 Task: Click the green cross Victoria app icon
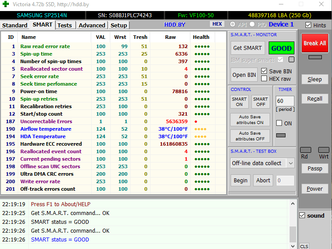pyautogui.click(x=6, y=4)
